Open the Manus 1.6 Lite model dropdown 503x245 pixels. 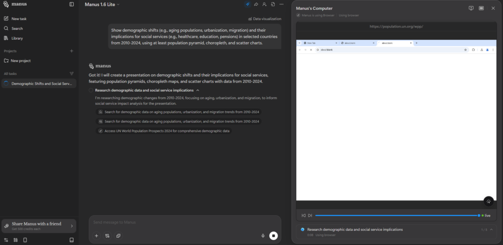pos(102,4)
